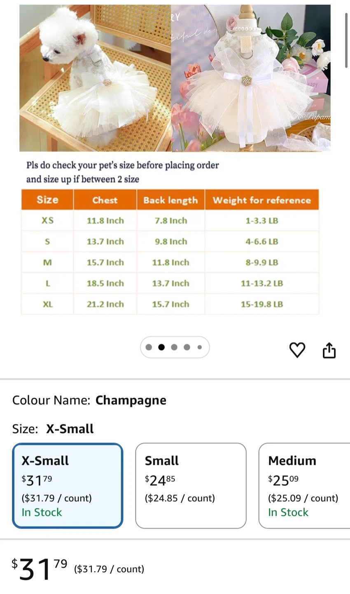Choose the Small size option
Screen dimensions: 350x594
[x=191, y=486]
